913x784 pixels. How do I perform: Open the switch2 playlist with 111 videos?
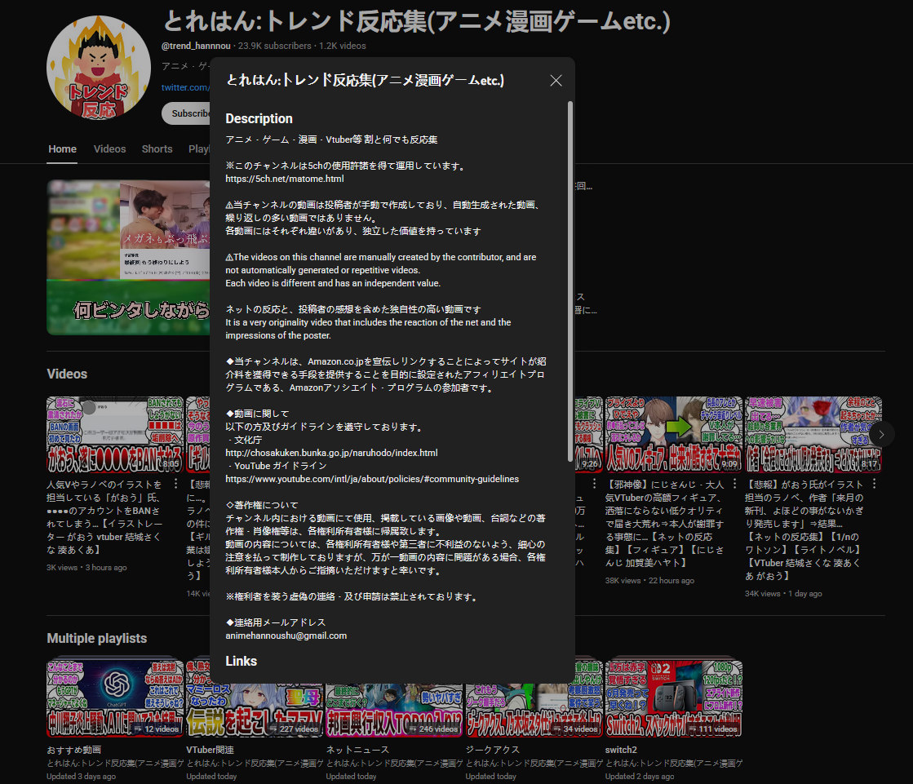click(674, 698)
